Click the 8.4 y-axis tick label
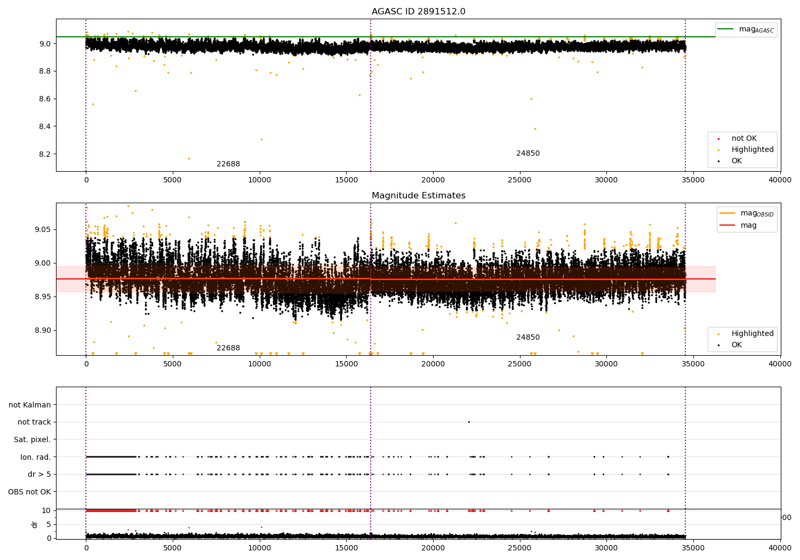 click(x=45, y=126)
